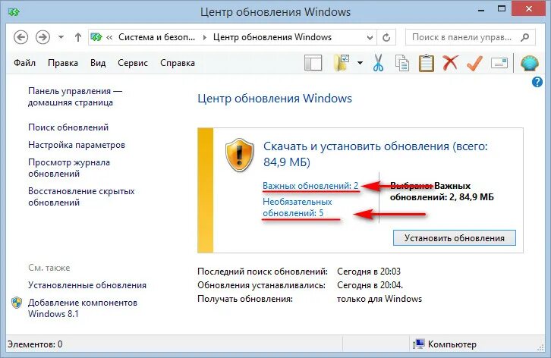This screenshot has width=551, height=358.
Task: Click the Система и безоп... breadcrumb
Action: (157, 37)
